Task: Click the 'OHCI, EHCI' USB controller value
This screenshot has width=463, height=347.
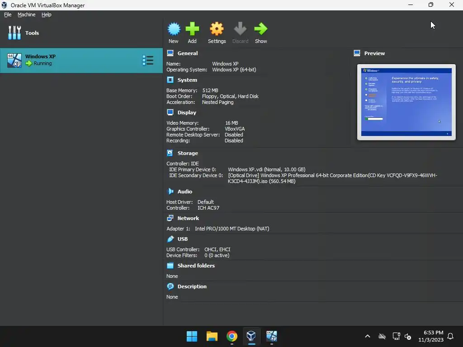Action: pos(217,249)
